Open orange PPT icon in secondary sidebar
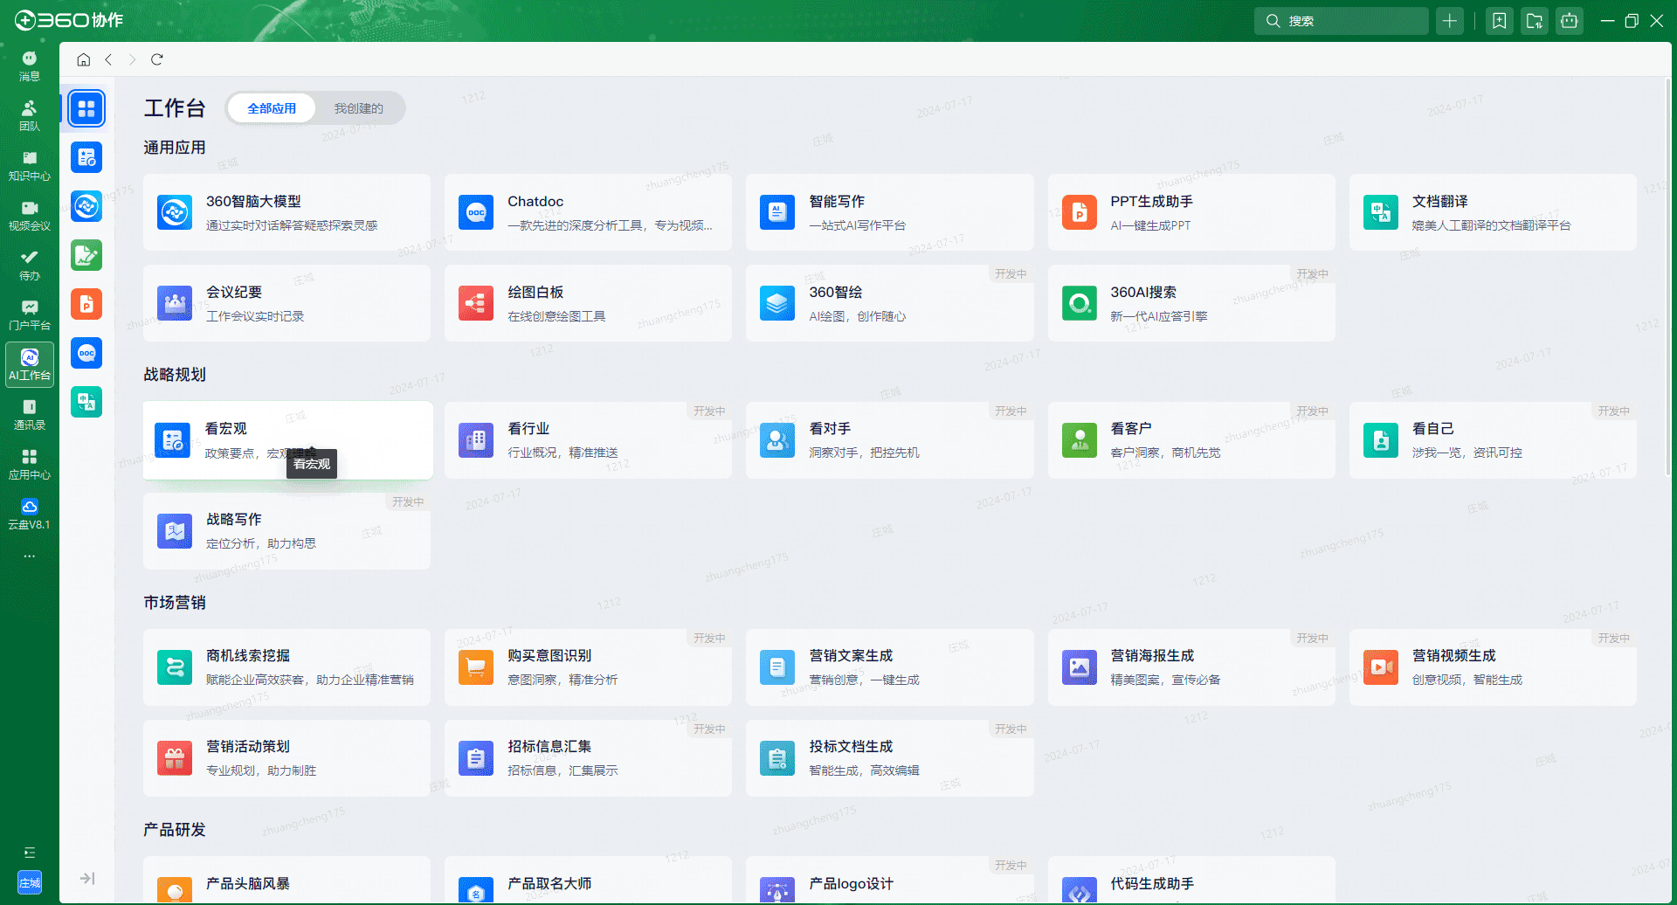Image resolution: width=1677 pixels, height=905 pixels. click(x=86, y=305)
